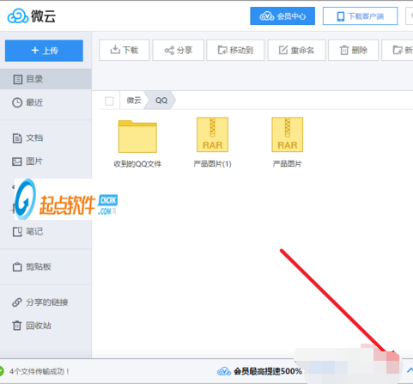Click the blue 上传 upload button
Image resolution: width=413 pixels, height=384 pixels.
44,51
